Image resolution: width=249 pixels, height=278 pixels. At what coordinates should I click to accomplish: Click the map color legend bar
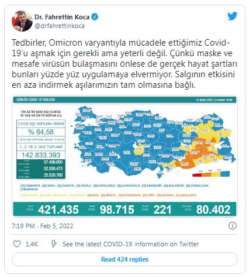(x=211, y=174)
